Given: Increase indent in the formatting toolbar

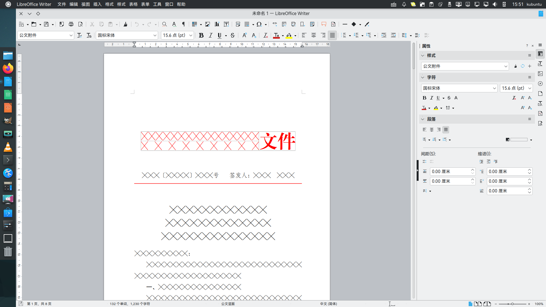Looking at the screenshot, I should click(384, 35).
